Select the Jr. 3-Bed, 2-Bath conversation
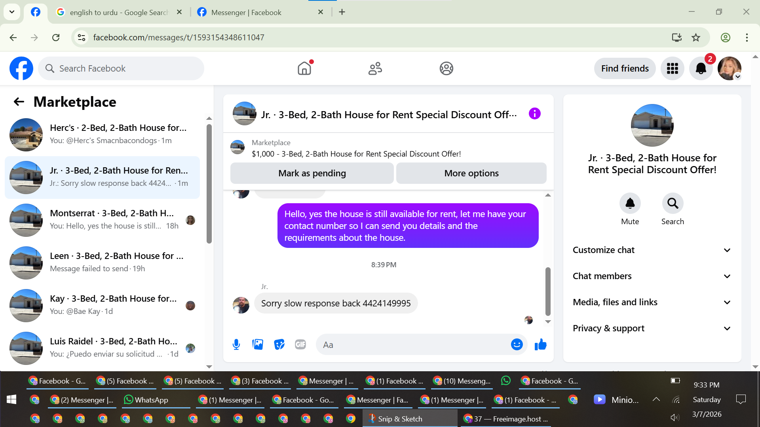This screenshot has width=760, height=427. [102, 177]
